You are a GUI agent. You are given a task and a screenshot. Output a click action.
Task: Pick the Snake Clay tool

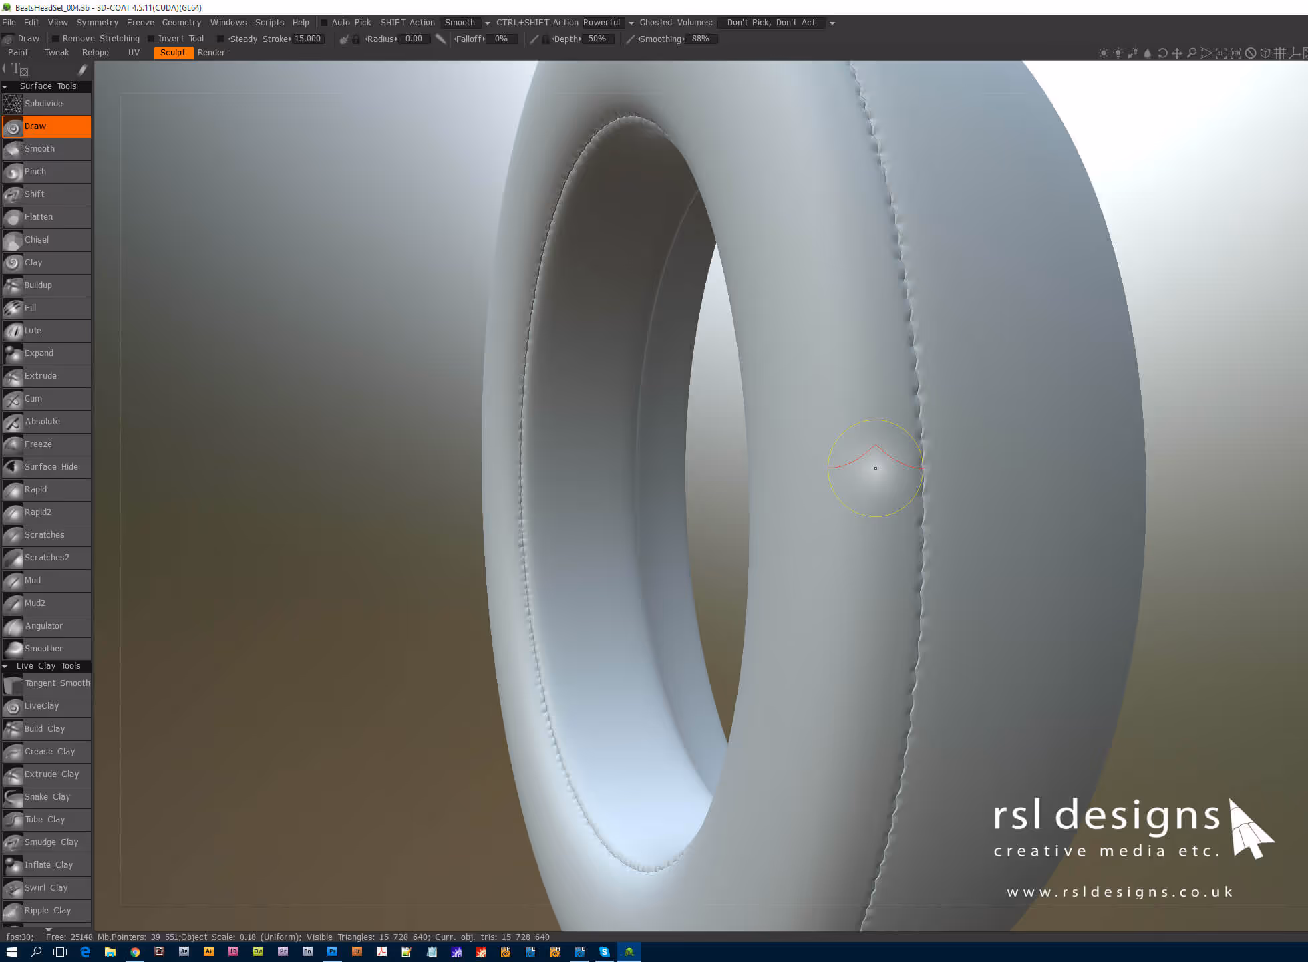(46, 797)
